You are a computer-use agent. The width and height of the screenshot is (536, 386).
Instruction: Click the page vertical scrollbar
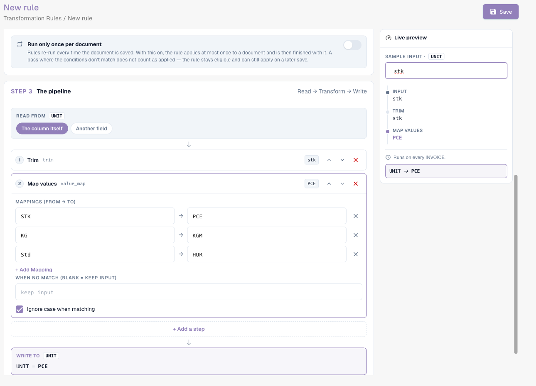click(516, 264)
